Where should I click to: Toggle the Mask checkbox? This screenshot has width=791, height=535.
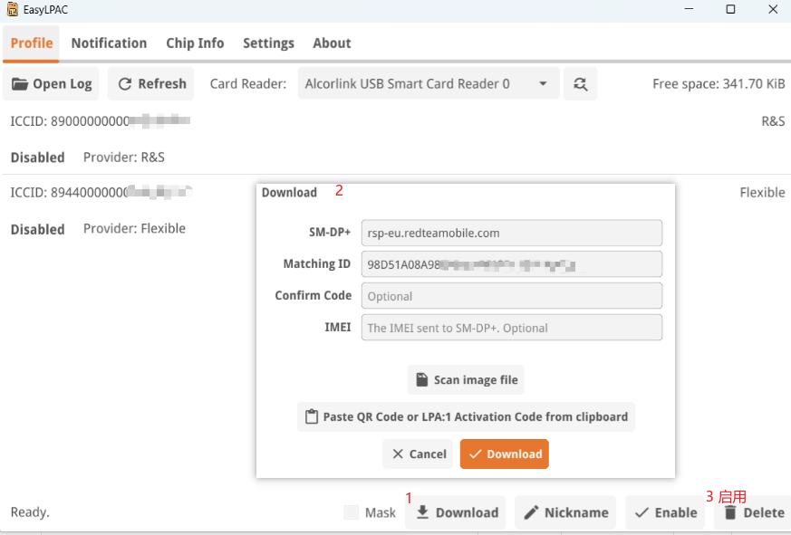coord(352,512)
